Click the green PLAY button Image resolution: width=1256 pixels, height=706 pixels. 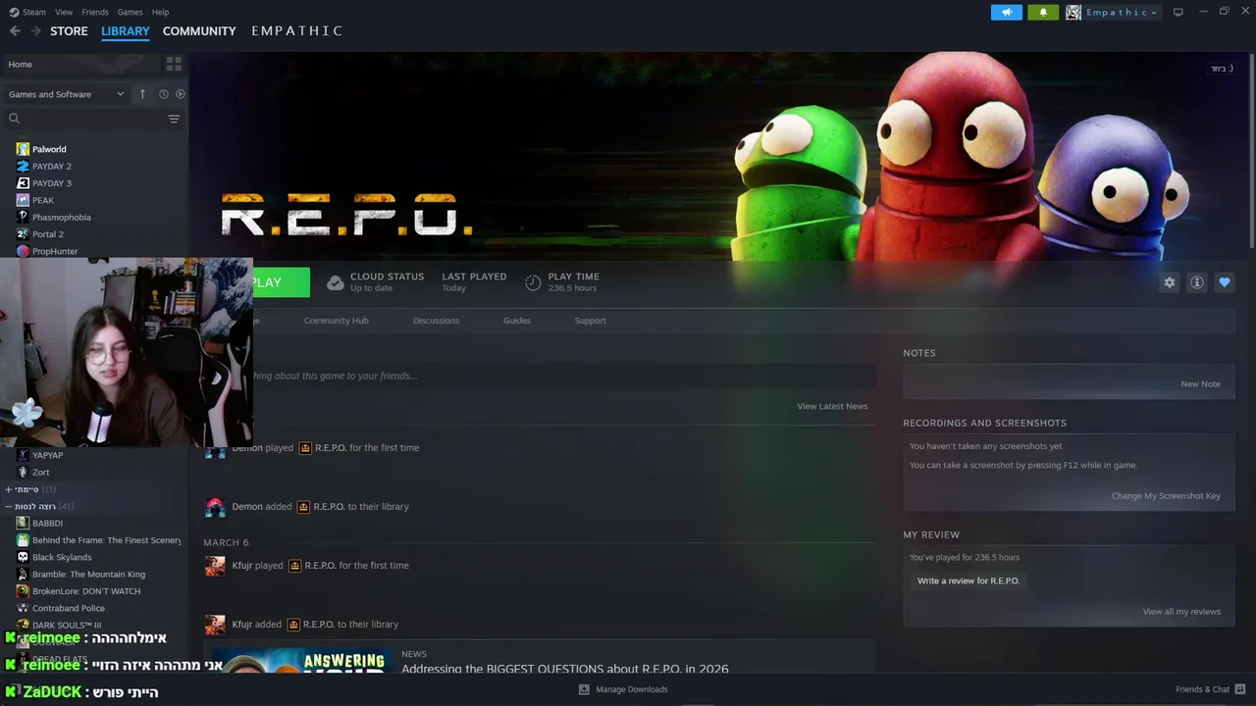pyautogui.click(x=281, y=282)
